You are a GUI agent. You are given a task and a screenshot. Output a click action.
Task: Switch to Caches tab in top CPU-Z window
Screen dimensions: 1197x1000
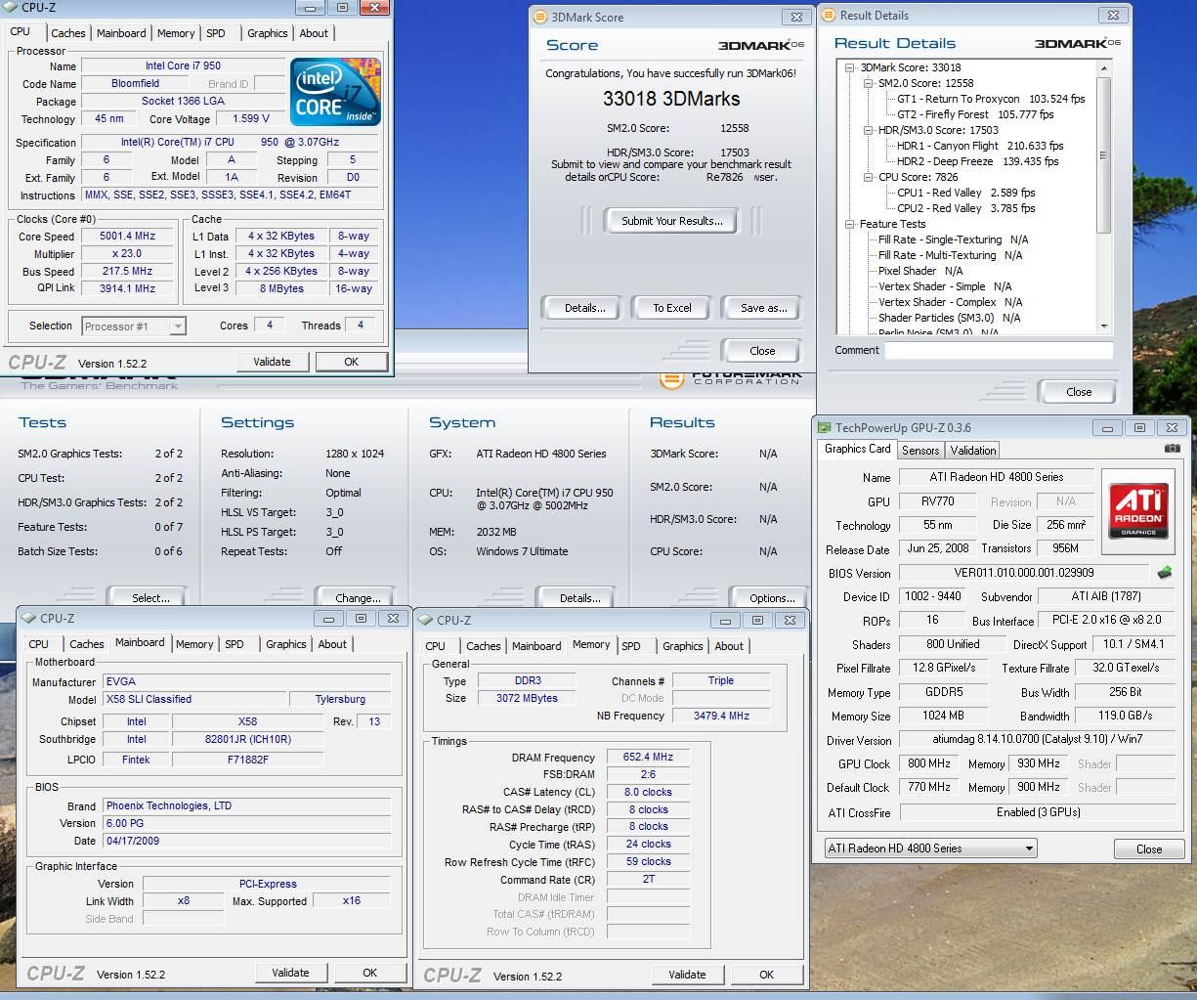pyautogui.click(x=68, y=33)
